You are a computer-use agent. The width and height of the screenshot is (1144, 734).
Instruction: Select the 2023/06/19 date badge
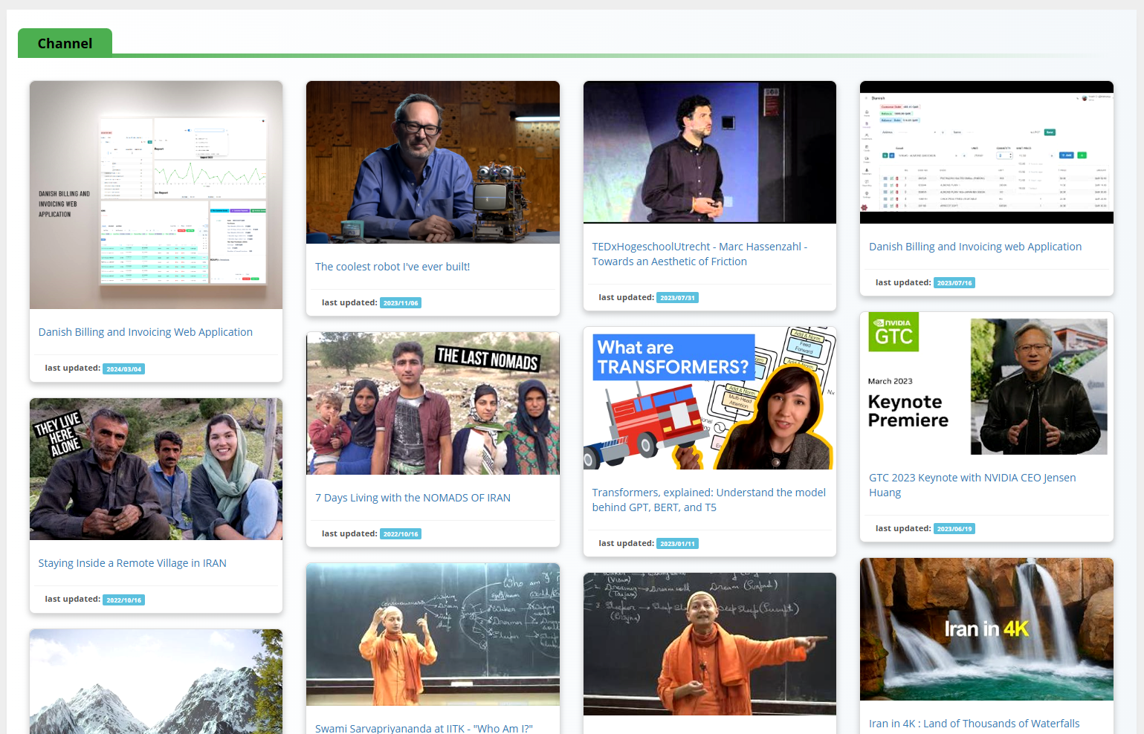(954, 529)
